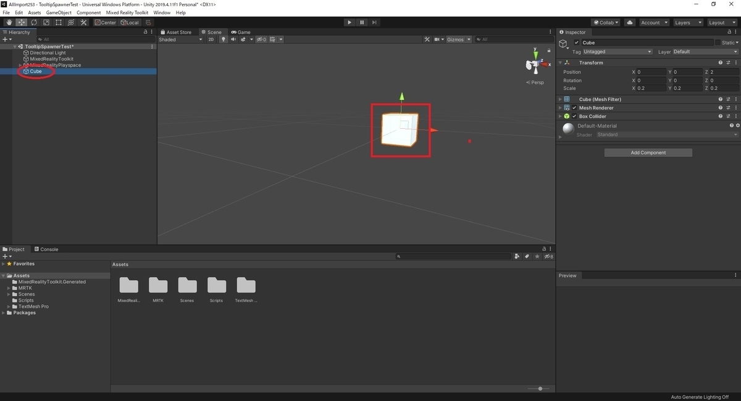
Task: Toggle handle rotation Local button
Action: (x=130, y=22)
